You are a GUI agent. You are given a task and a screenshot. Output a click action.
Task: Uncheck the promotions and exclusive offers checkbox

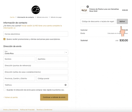[x=4, y=39]
